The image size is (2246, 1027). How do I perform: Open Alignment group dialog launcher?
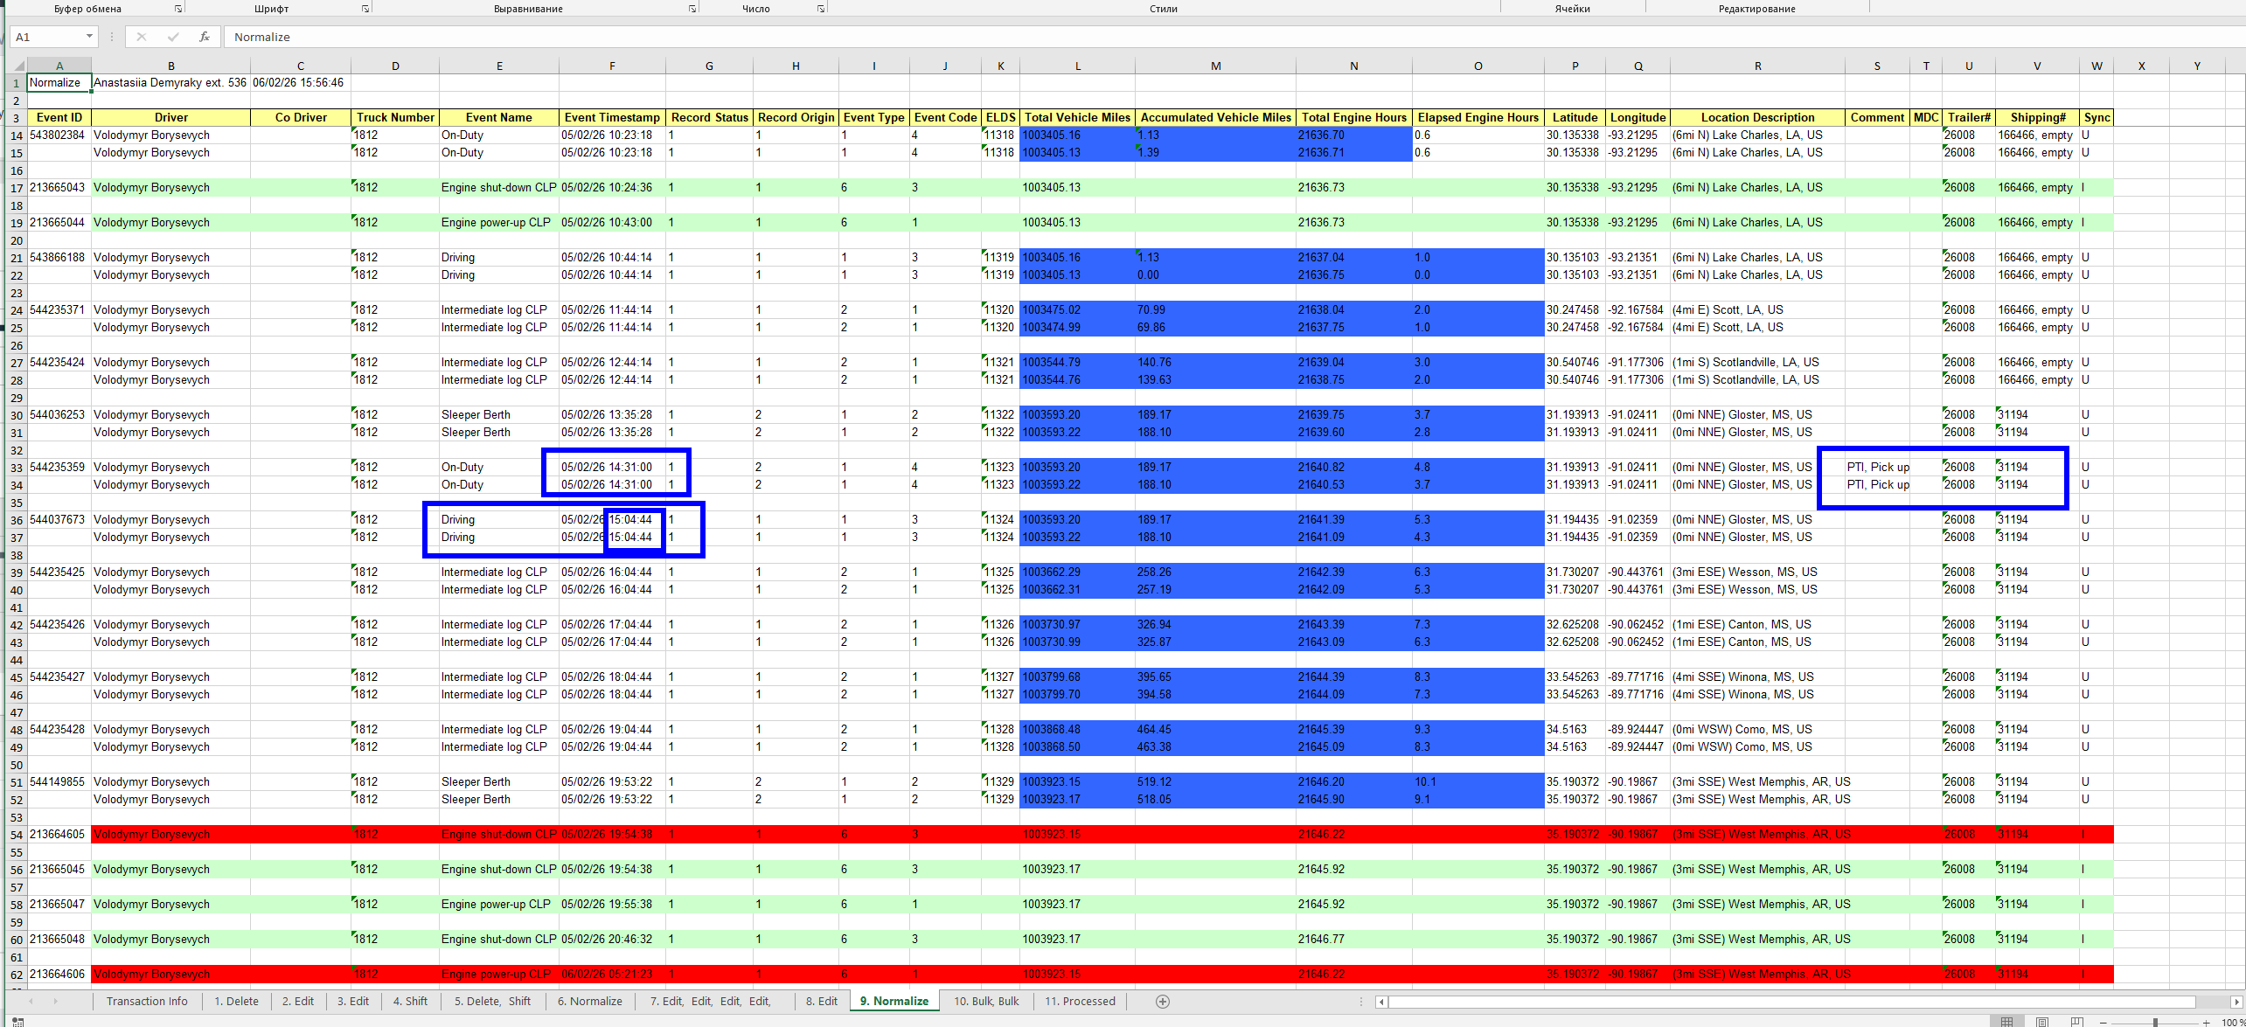coord(692,9)
